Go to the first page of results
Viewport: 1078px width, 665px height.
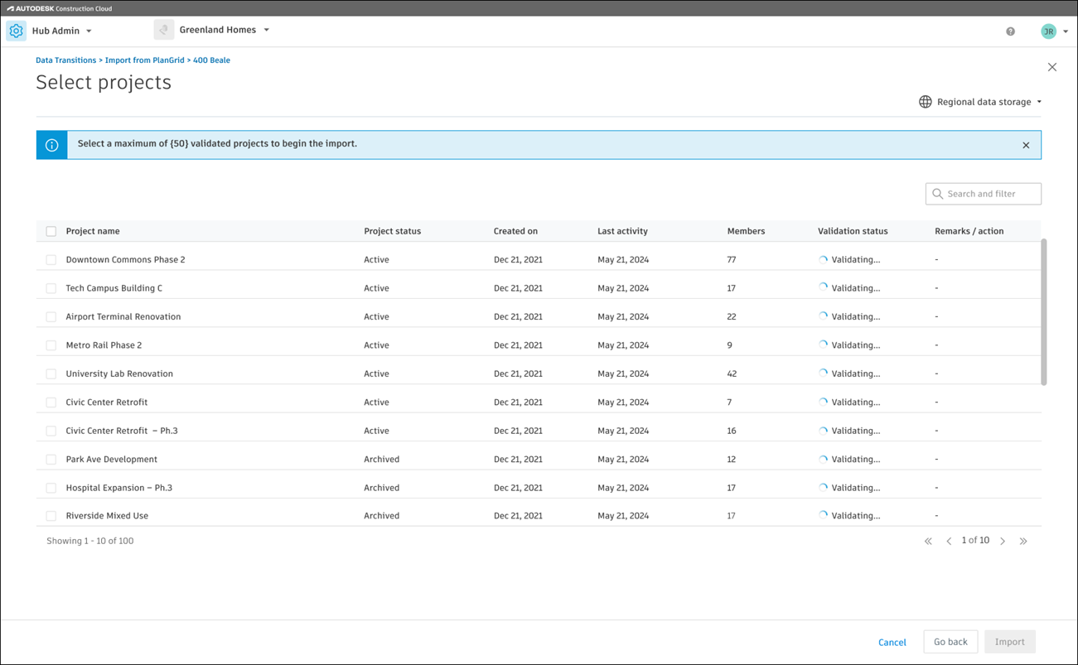click(x=928, y=541)
